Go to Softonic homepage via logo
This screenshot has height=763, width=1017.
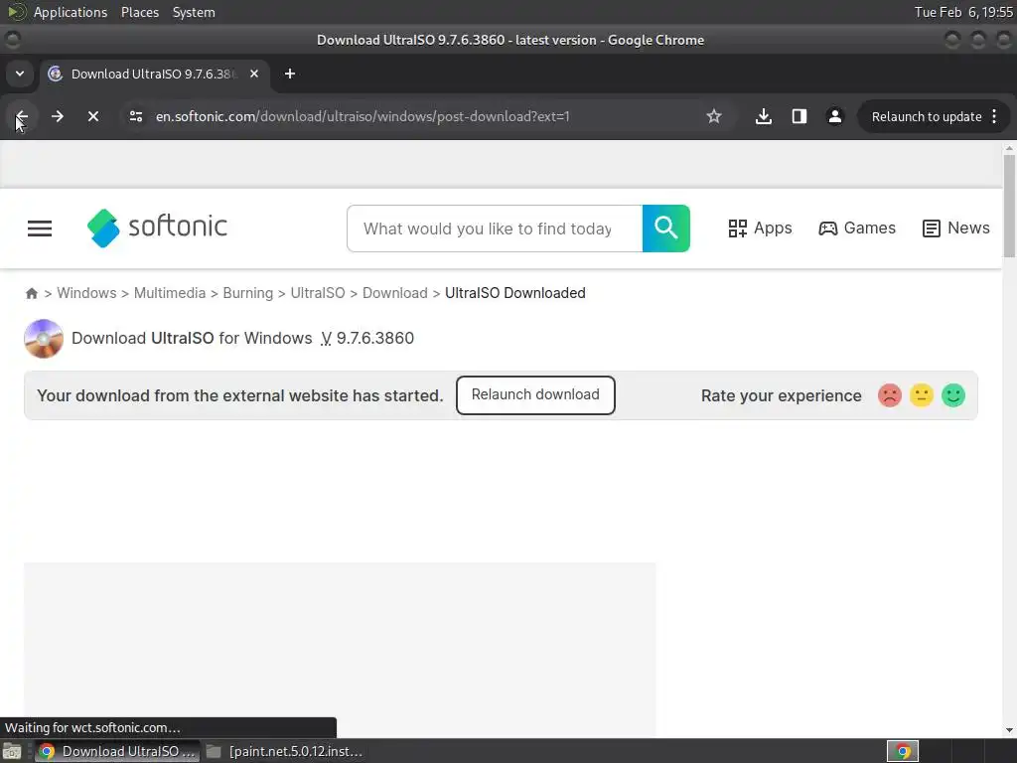click(157, 228)
